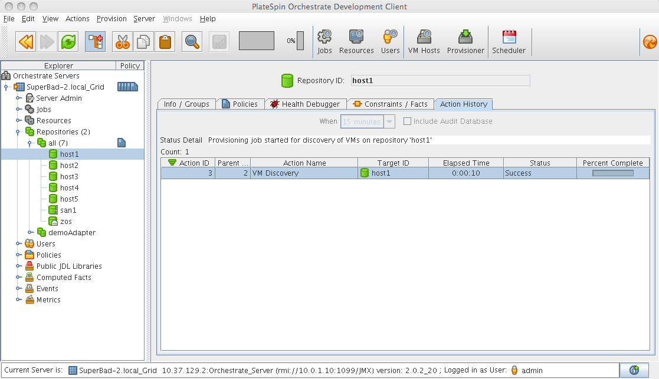Expand the Metrics tree node

[18, 299]
